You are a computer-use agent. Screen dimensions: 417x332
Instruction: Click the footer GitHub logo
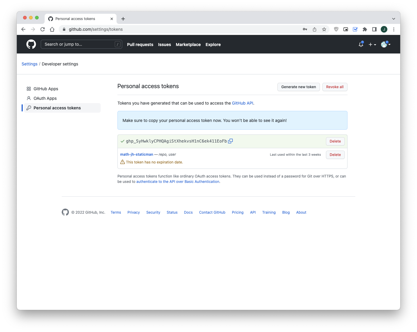click(65, 212)
